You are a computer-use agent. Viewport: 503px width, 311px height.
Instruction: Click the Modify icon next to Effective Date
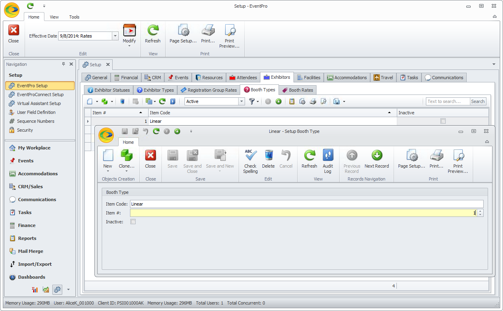(129, 30)
